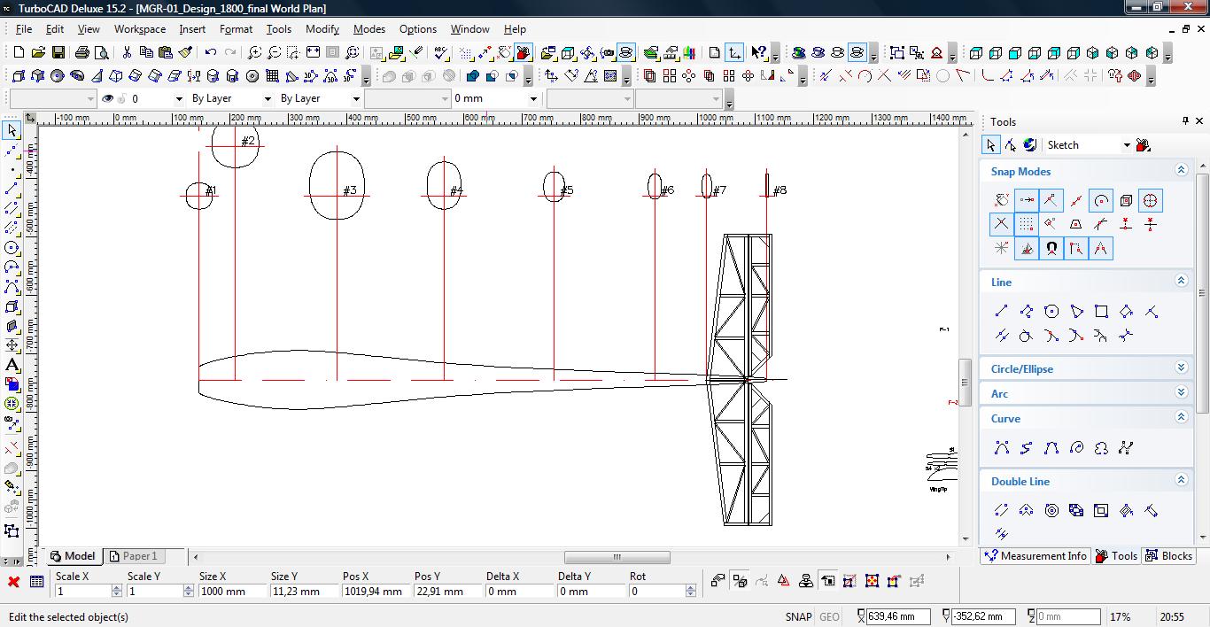Switch to the Model tab

73,556
